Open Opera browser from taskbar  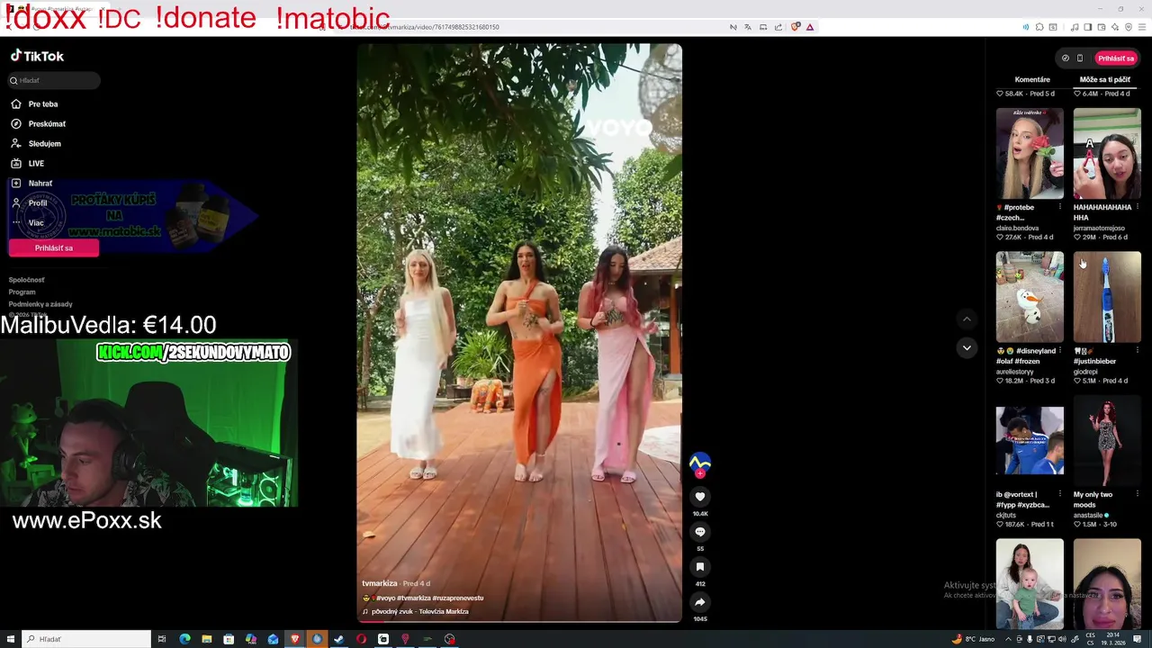pyautogui.click(x=361, y=639)
